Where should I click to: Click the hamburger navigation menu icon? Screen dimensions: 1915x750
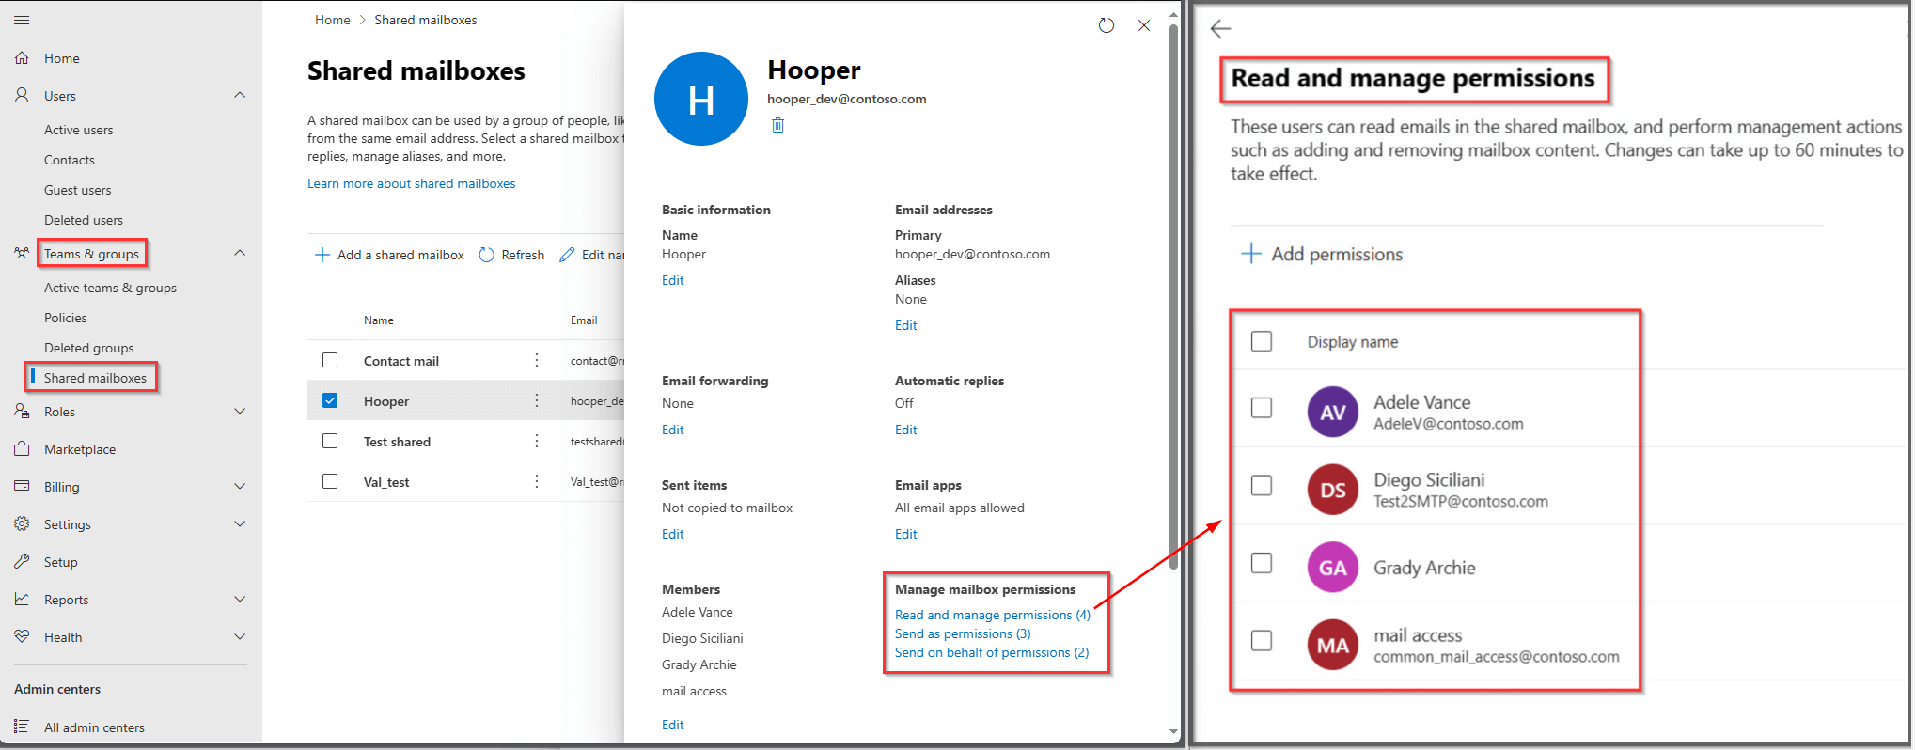click(x=23, y=20)
